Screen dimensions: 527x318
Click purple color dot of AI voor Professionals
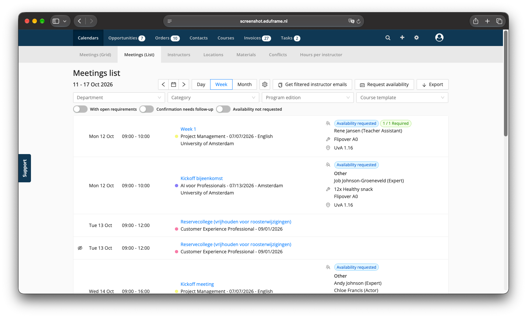(x=177, y=186)
